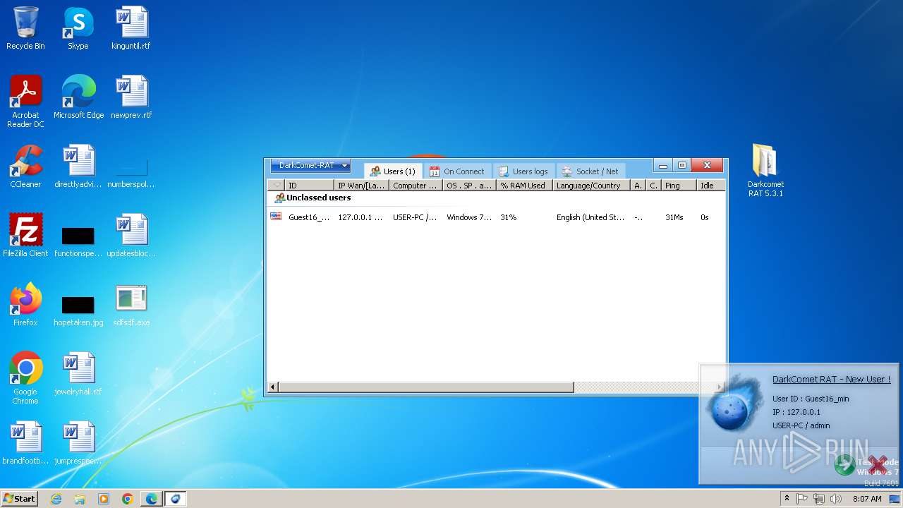Select the Guest16_ user ID cell

[309, 217]
